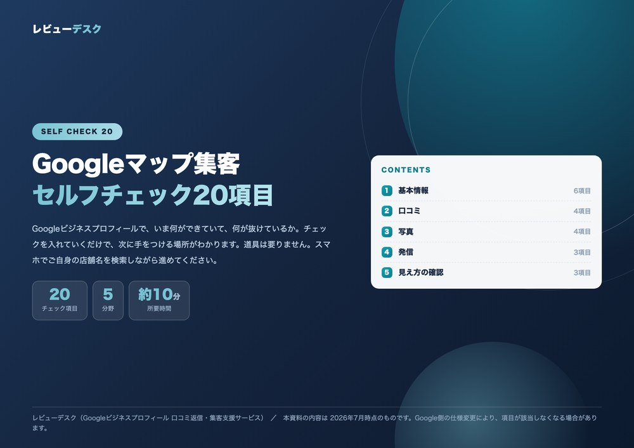Click 6項目 count beside 基本情報
The height and width of the screenshot is (448, 634).
[x=582, y=190]
